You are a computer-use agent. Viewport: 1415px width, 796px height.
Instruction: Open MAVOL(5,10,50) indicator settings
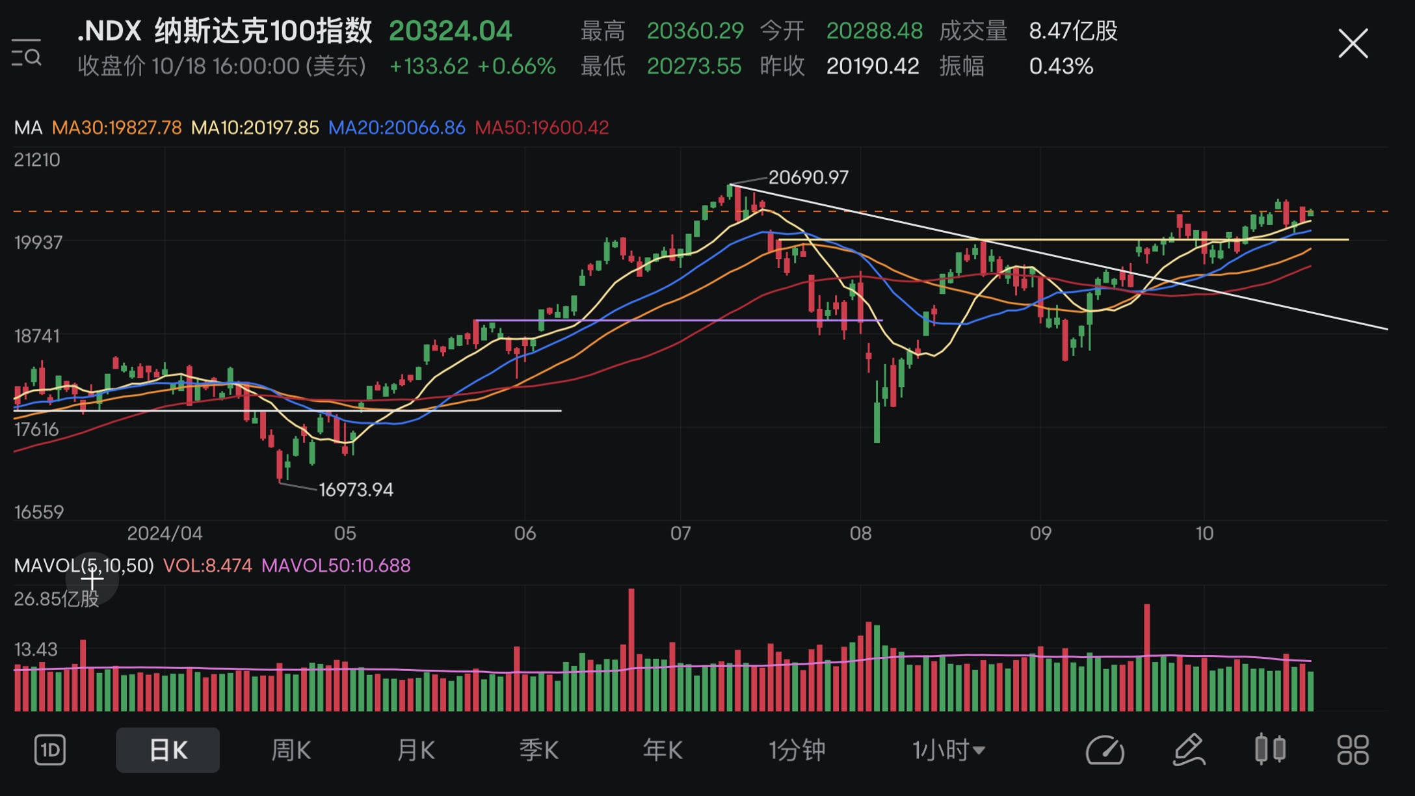click(x=84, y=566)
